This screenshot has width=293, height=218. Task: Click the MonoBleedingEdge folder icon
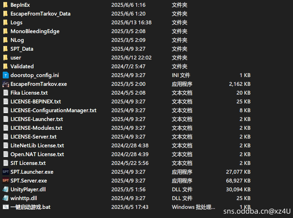(5, 31)
